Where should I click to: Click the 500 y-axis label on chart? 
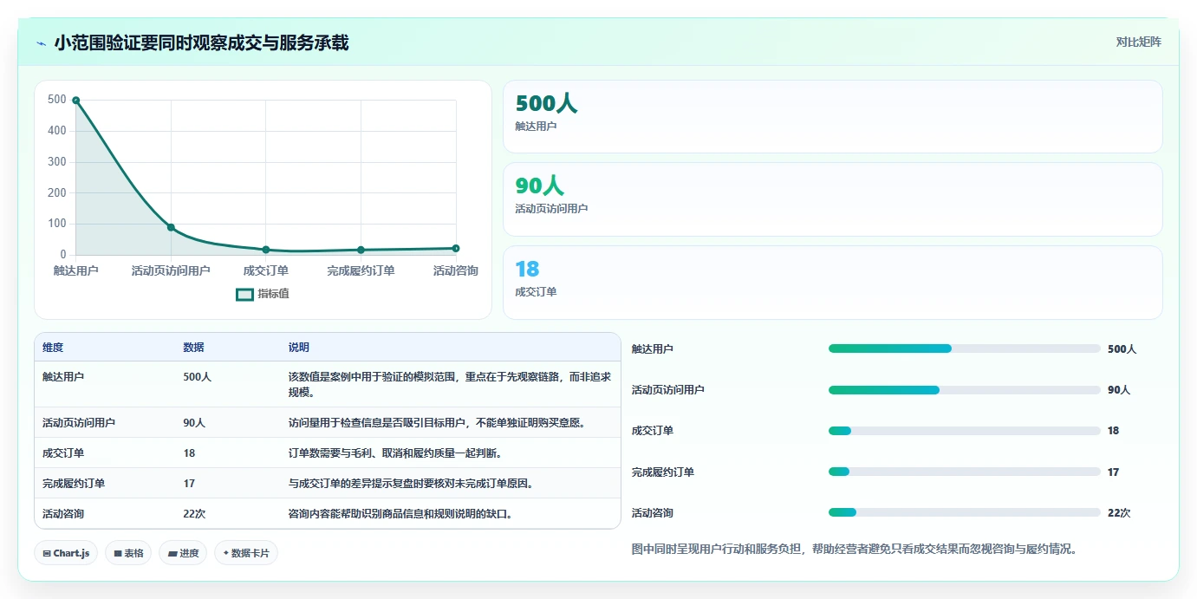pos(57,100)
